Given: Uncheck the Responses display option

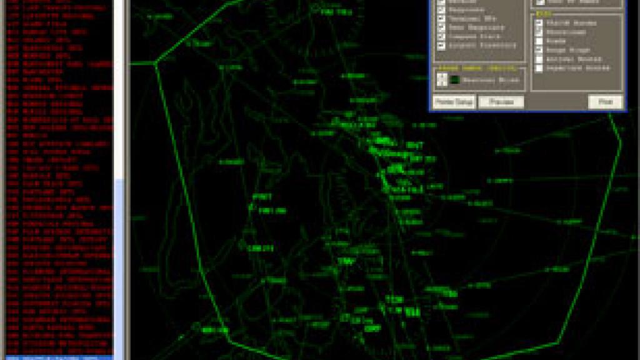Looking at the screenshot, I should coord(442,9).
